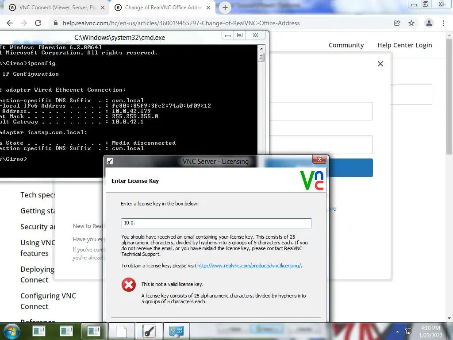The width and height of the screenshot is (453, 340).
Task: Click the network tray icon
Action: (408, 331)
